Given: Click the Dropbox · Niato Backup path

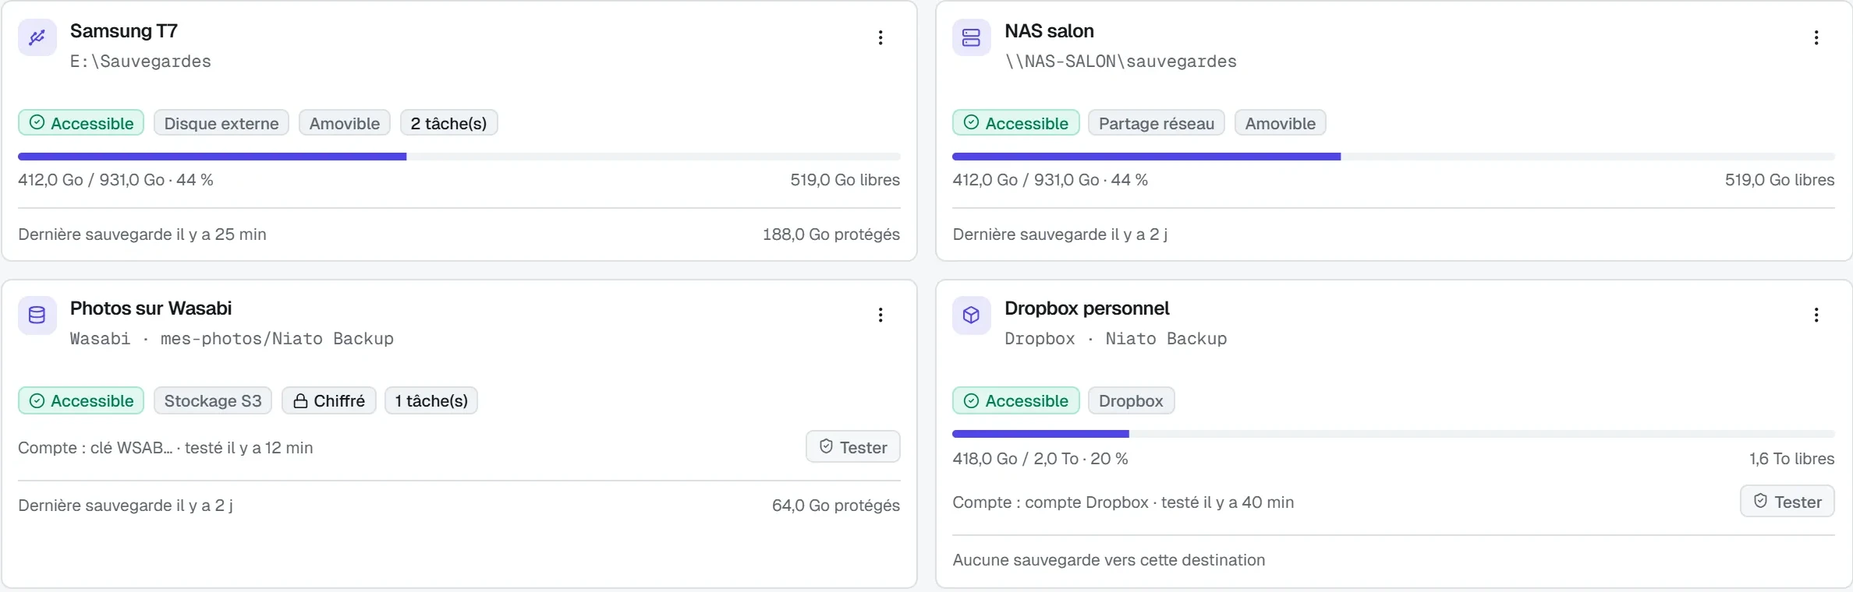Looking at the screenshot, I should tap(1116, 339).
